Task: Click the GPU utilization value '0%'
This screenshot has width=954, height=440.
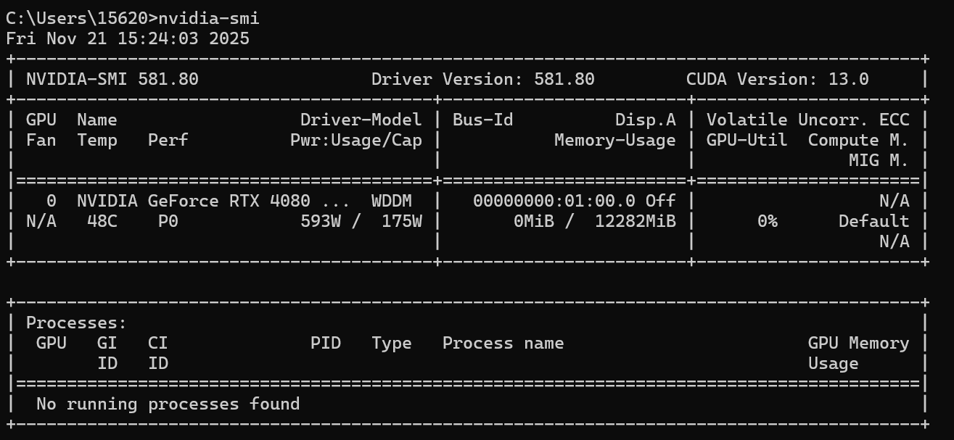Action: point(768,221)
